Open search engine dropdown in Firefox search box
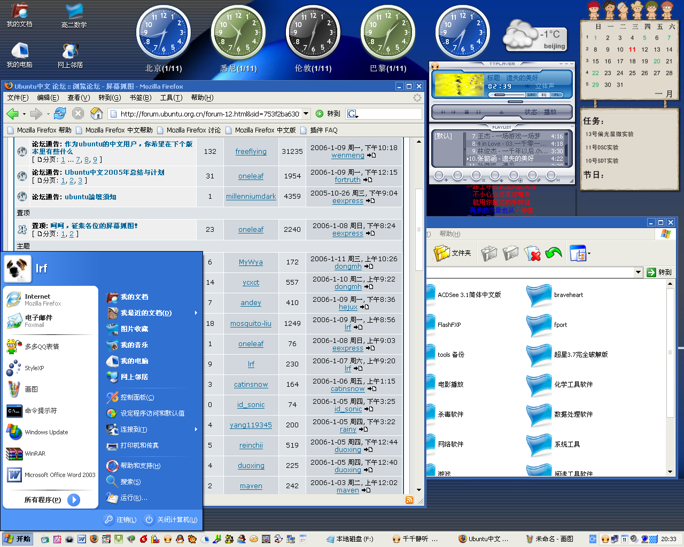 353,114
